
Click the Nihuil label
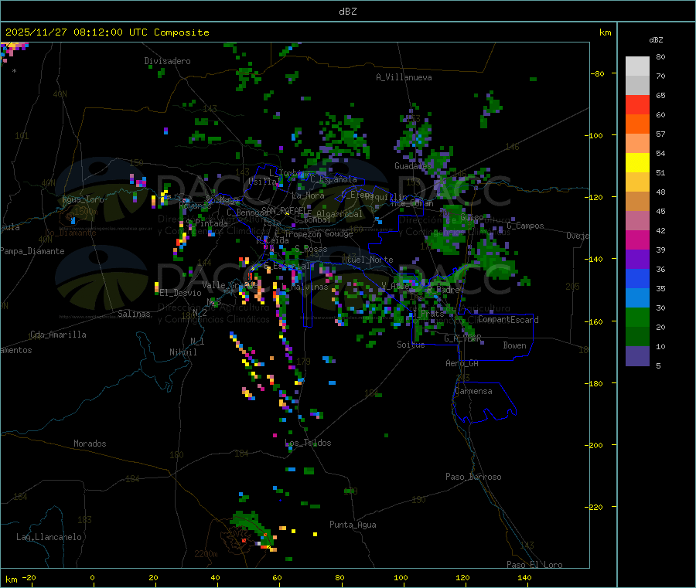click(x=183, y=352)
